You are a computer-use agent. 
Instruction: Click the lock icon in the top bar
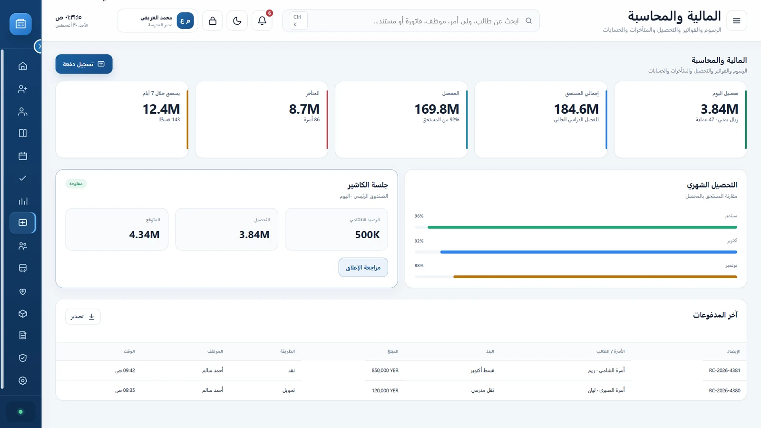pyautogui.click(x=213, y=21)
